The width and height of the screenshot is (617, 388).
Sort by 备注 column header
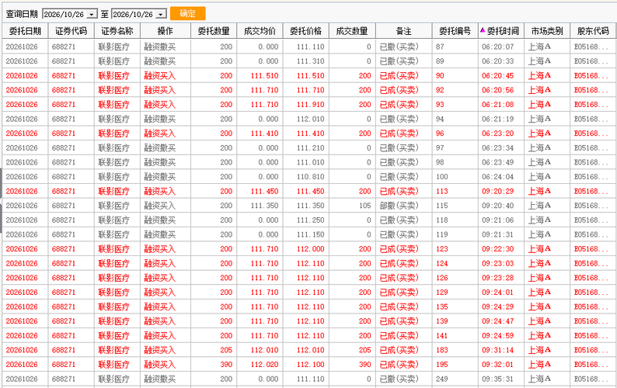tap(404, 31)
